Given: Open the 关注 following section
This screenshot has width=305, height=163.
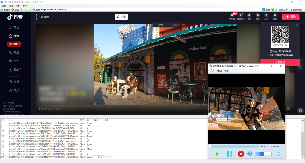Looking at the screenshot, I should [x=14, y=53].
